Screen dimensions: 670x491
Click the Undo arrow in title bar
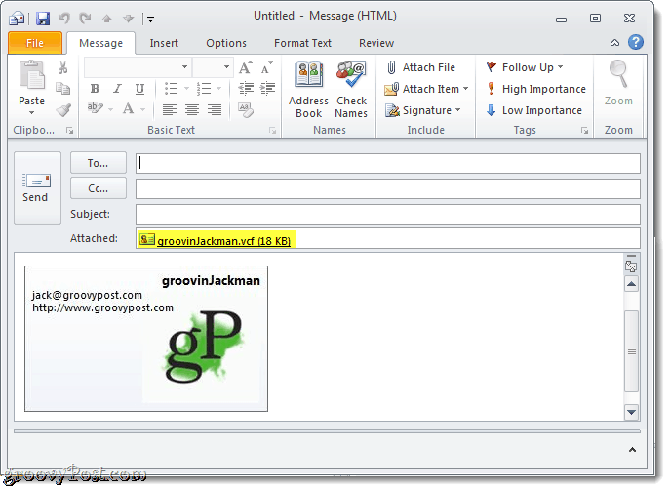[64, 18]
